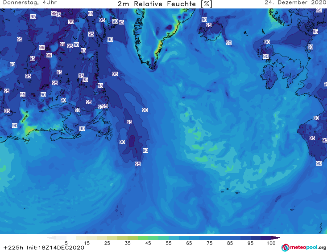The width and height of the screenshot is (327, 252).
Task: Click the red circular meteopool logo icon
Action: [x=286, y=248]
